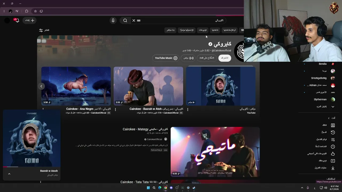Screen dimensions: 342x192
Task: Open the channel page via الاطّلاع على القناة
Action: (x=207, y=58)
